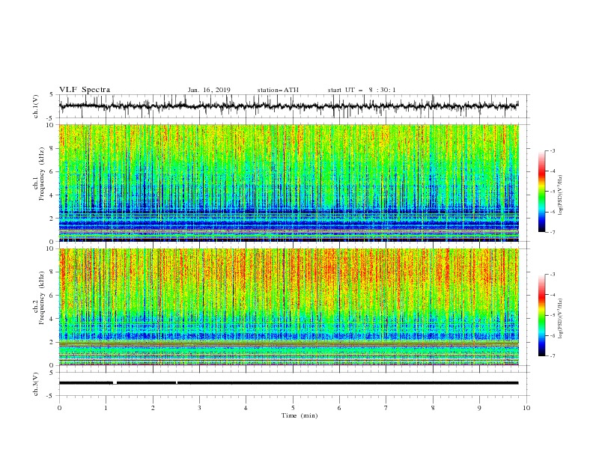Click the "6" kHz tick on ch.2 axis
The image size is (593, 458).
pos(52,295)
